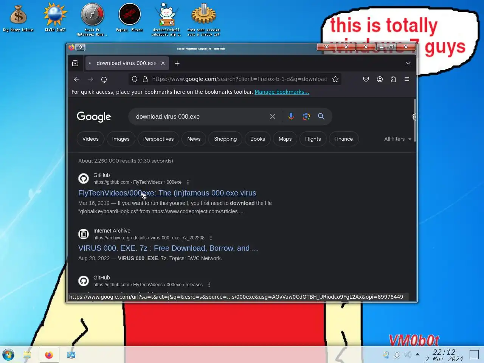Viewport: 484px width, 363px height.
Task: Select the Books filter
Action: pos(258,139)
